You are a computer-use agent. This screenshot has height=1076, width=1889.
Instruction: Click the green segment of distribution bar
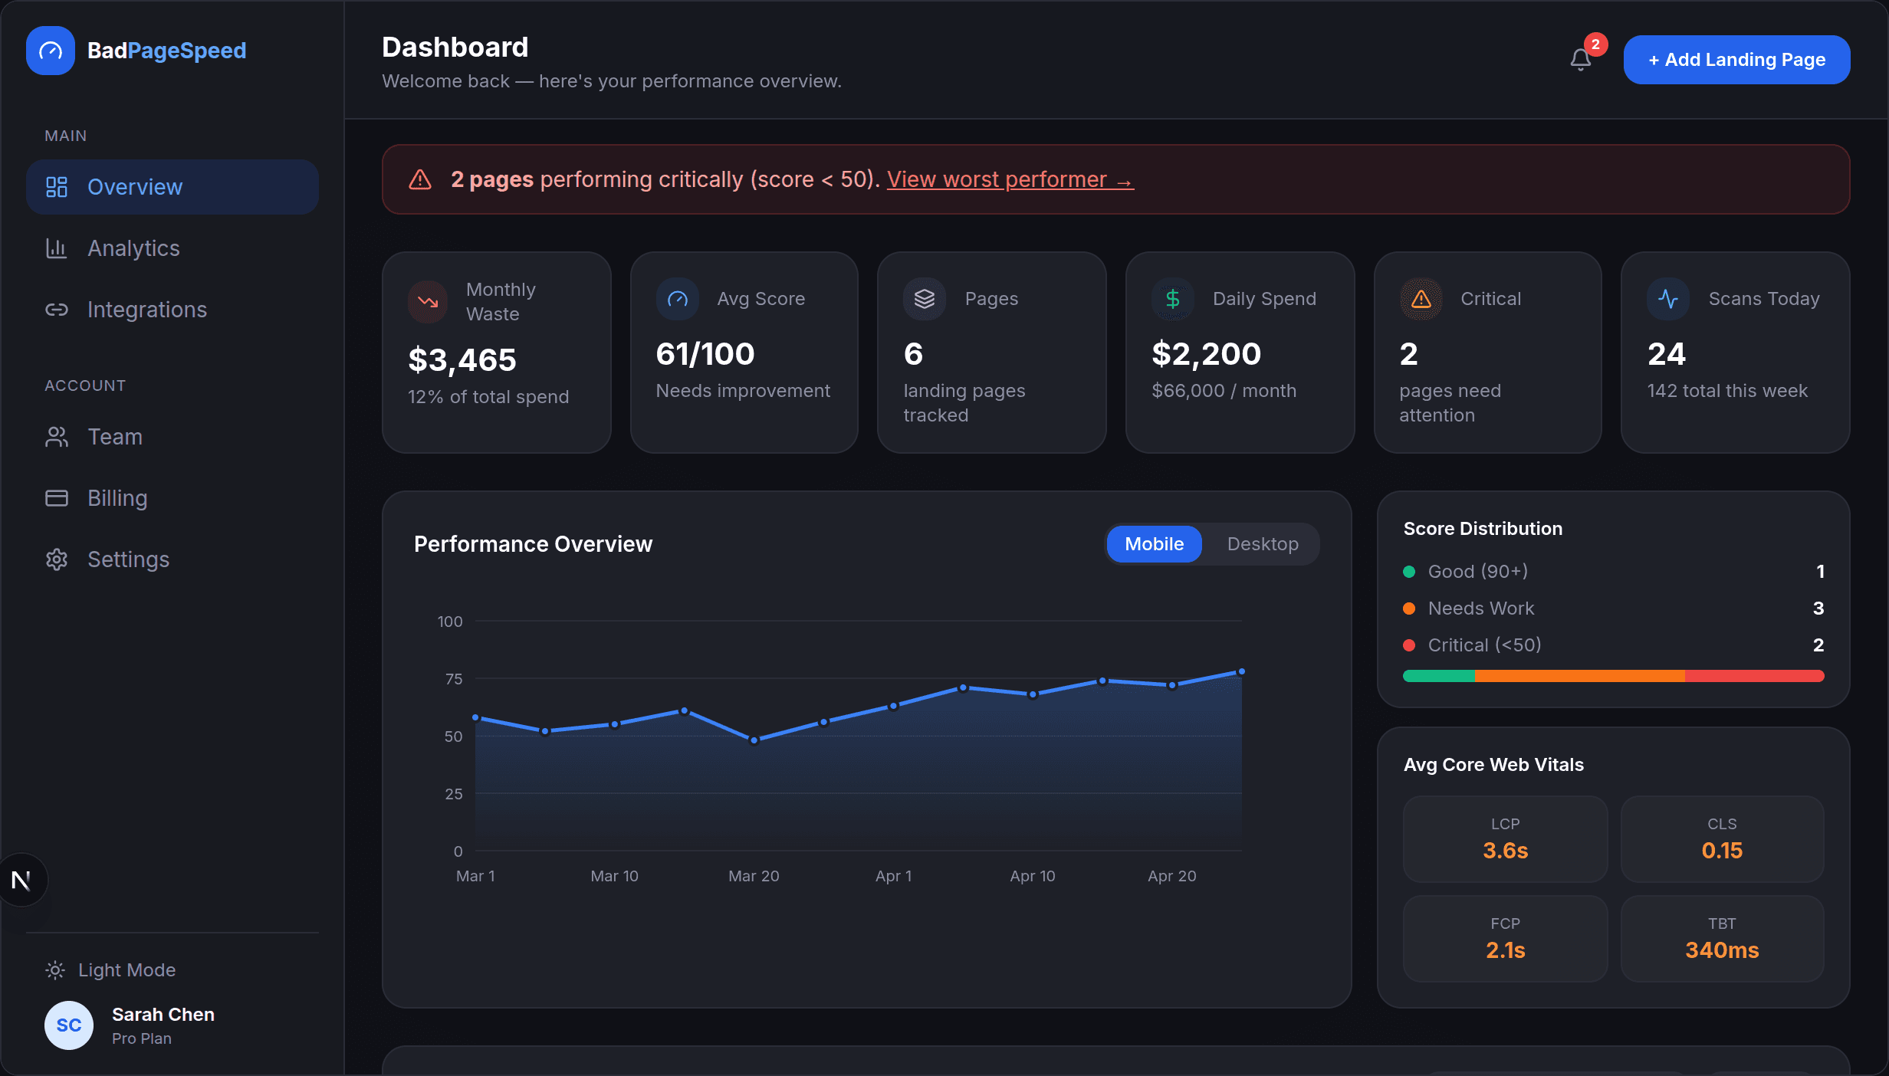click(x=1439, y=676)
